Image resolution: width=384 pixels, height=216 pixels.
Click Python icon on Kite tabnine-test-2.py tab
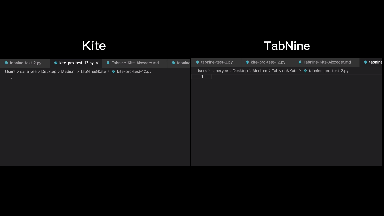6,63
